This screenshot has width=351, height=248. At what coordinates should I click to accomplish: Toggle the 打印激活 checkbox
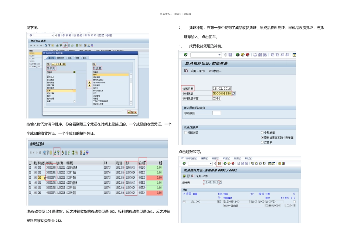coord(185,132)
